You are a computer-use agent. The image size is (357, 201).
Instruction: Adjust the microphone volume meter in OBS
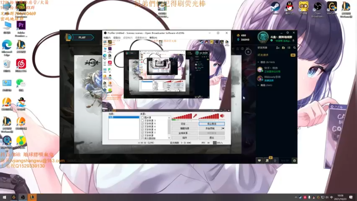[x=182, y=117]
